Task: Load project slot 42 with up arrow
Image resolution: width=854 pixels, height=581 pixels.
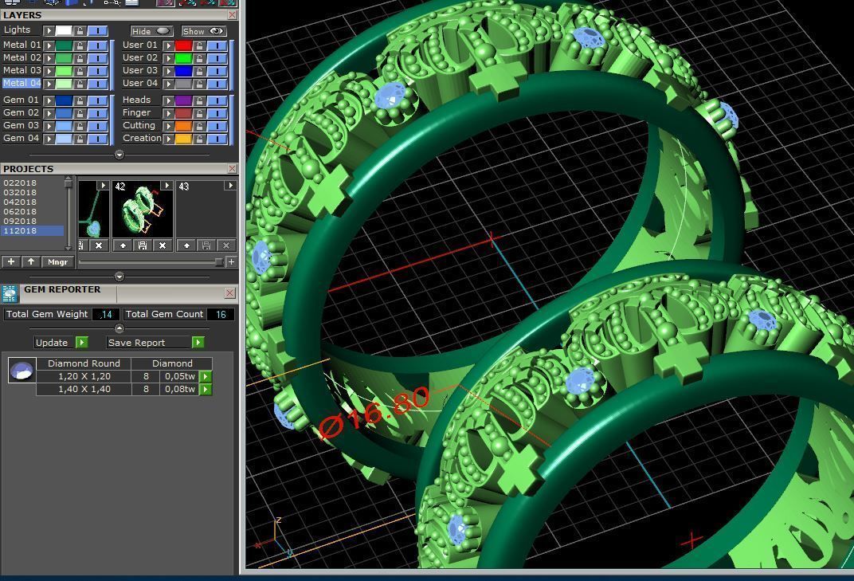Action: pyautogui.click(x=123, y=245)
